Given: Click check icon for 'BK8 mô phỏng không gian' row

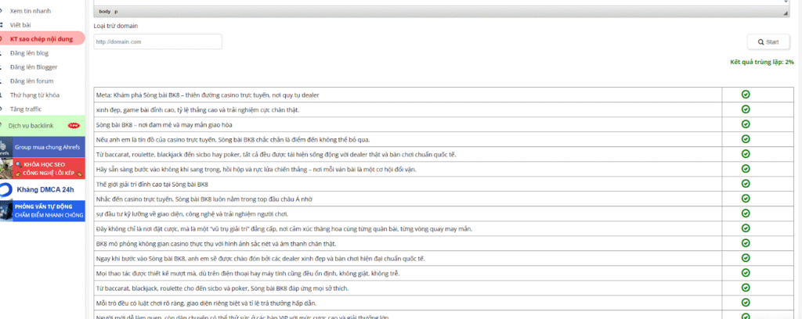Looking at the screenshot, I should pos(746,242).
